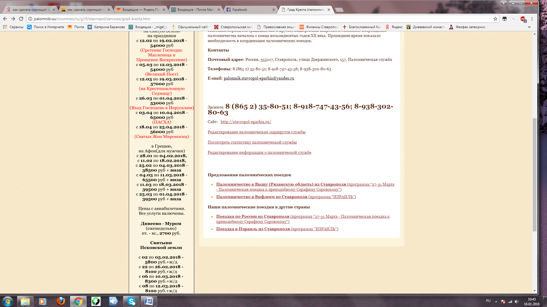547x307 pixels.
Task: Switch to the Входящие Почта Mail tab
Action: (195, 10)
